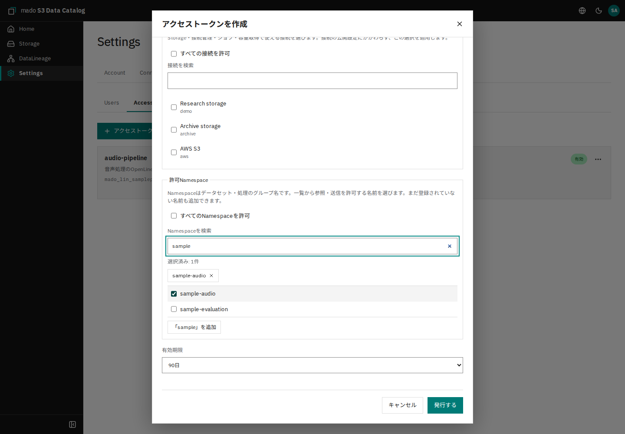Close the access token creation dialog
The height and width of the screenshot is (434, 625).
460,24
